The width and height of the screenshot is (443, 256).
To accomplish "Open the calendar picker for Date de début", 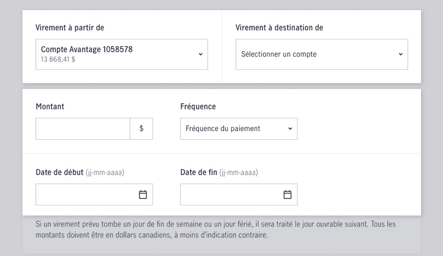I will [143, 195].
